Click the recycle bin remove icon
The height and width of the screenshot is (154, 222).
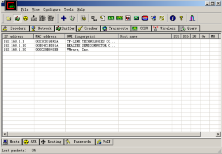coord(72,18)
